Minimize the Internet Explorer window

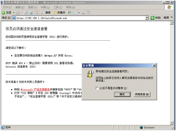click(164, 2)
